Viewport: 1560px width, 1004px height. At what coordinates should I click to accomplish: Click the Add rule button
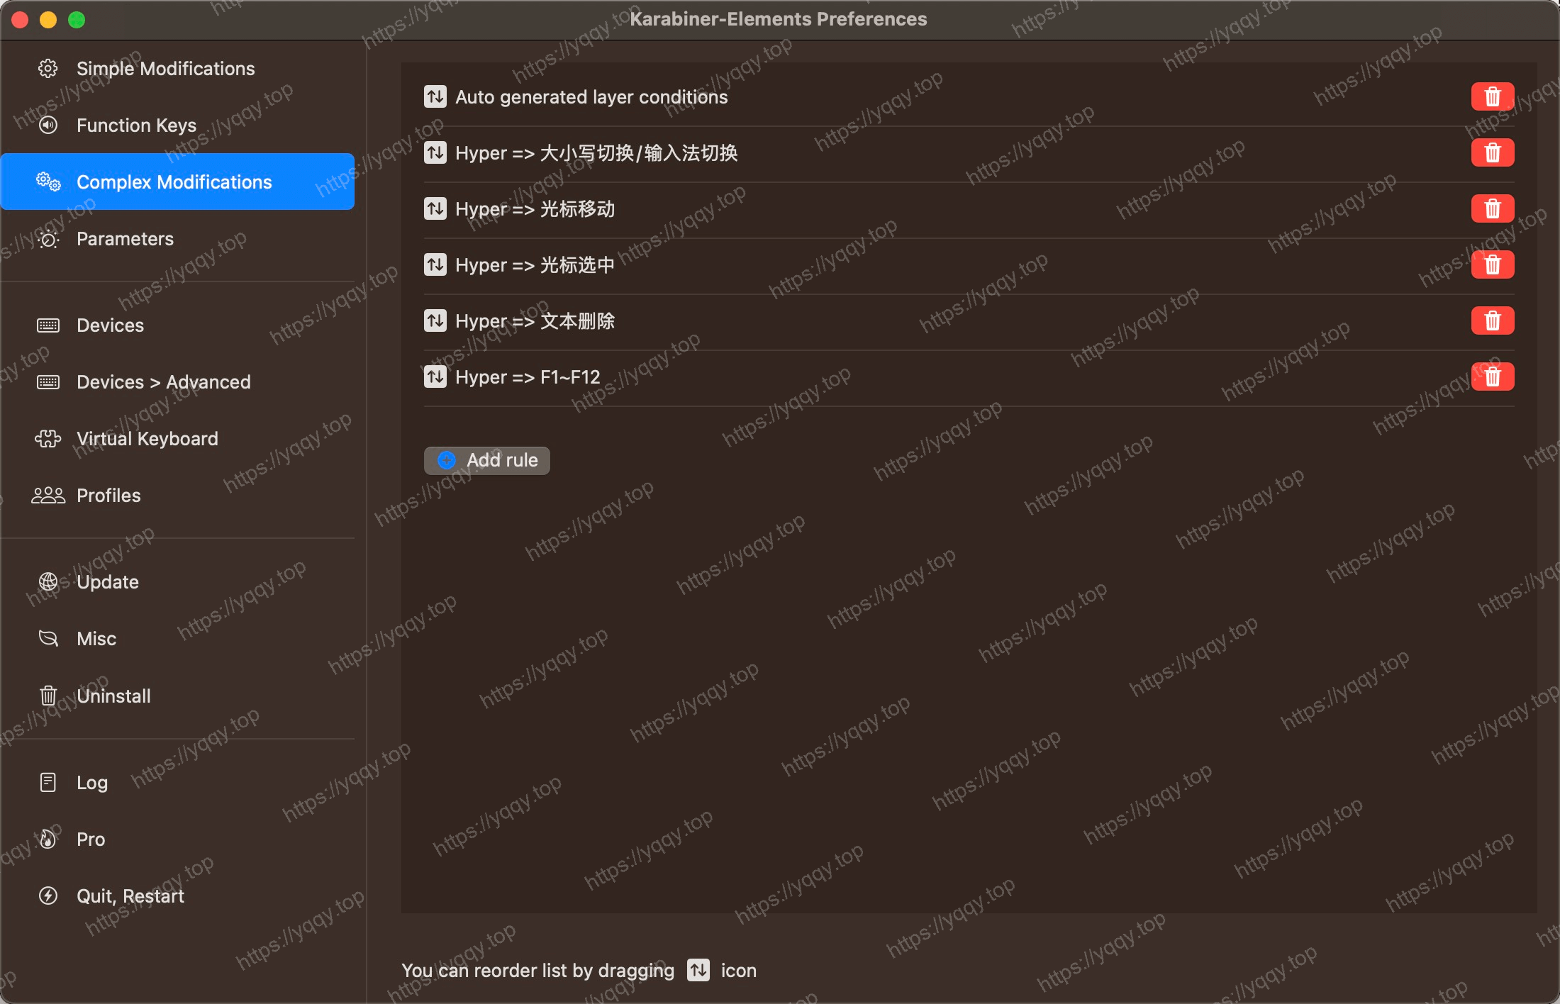point(487,460)
